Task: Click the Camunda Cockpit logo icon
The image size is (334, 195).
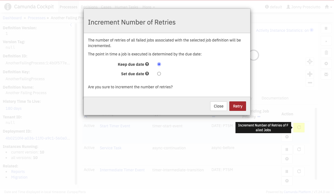Action: [x=8, y=7]
